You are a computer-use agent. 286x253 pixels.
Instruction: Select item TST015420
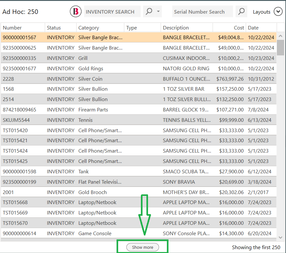pyautogui.click(x=139, y=130)
